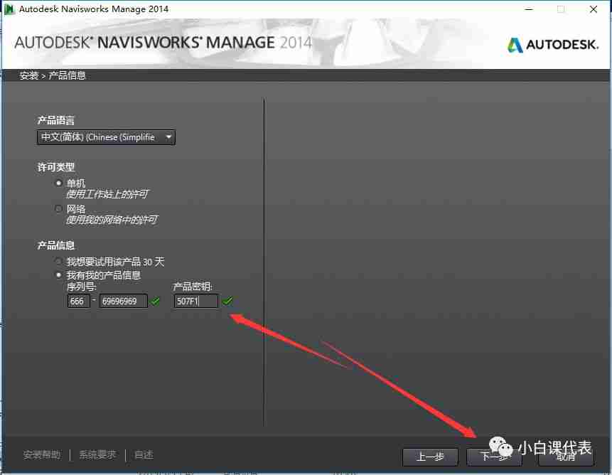Click the Autodesk logo at top right
The height and width of the screenshot is (475, 612).
[x=553, y=44]
